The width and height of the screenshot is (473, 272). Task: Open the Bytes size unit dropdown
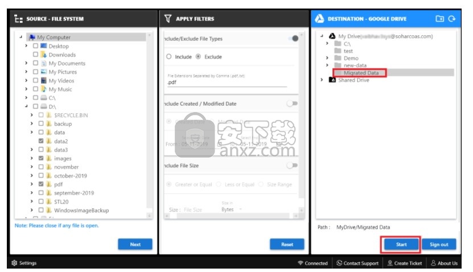232,209
